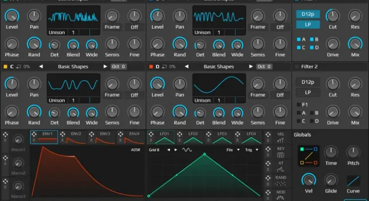Click the peak point of the LFO triangle
Viewport: 369px width, 201px height.
click(x=204, y=154)
